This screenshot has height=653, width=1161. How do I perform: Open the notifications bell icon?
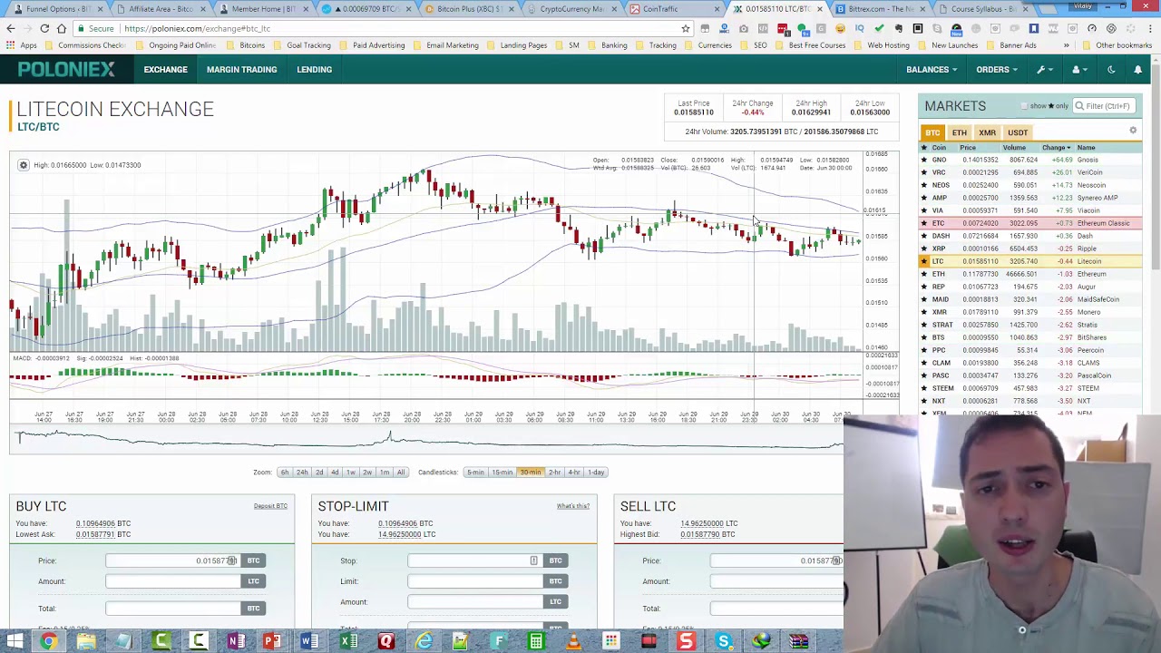(x=1137, y=69)
